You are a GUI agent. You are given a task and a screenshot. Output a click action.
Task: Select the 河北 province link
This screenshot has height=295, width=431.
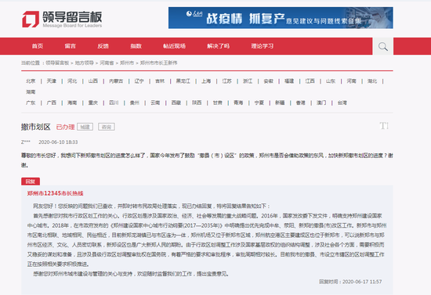[x=72, y=81]
